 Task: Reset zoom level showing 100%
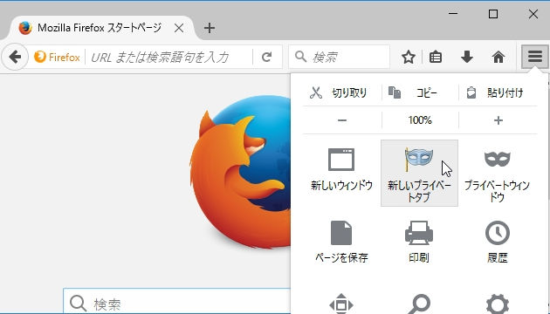[420, 120]
